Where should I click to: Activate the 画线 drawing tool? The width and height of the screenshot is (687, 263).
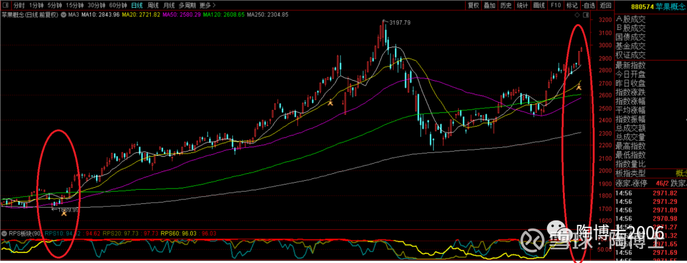pos(539,6)
